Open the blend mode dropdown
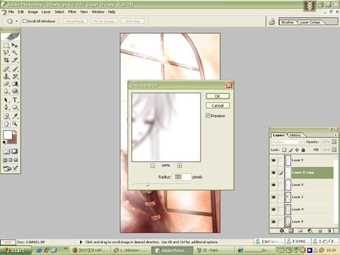 coord(287,142)
